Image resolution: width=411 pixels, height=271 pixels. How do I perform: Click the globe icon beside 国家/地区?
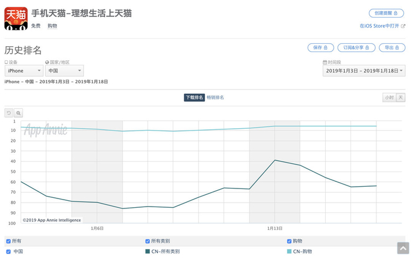[47, 62]
